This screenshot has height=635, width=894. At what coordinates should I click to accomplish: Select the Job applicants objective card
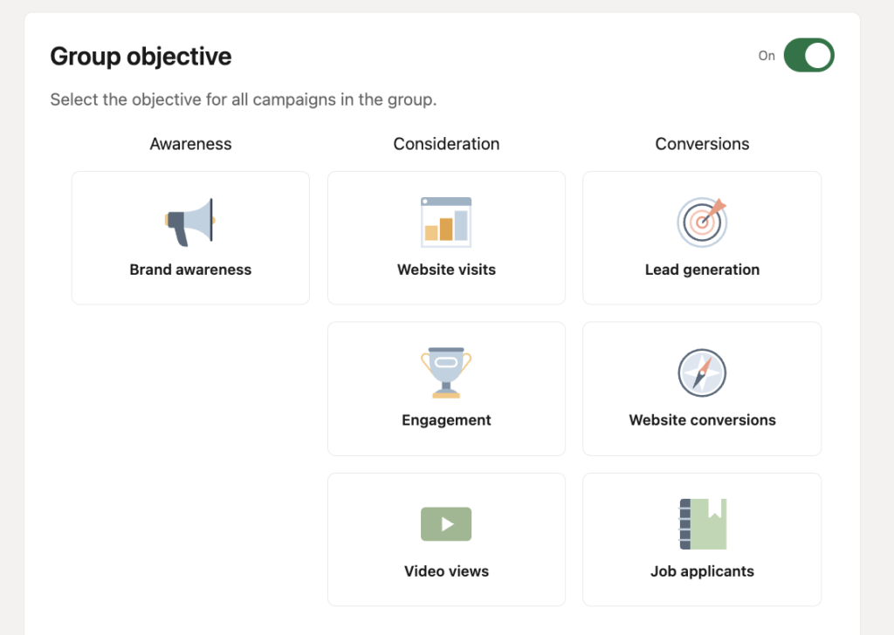click(702, 539)
